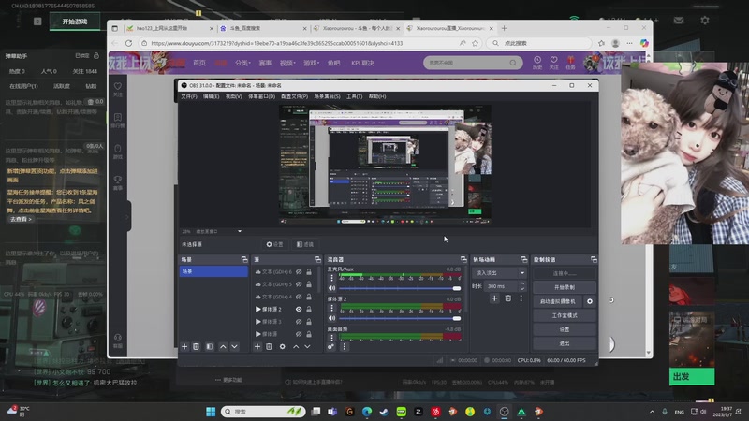
Task: Expand Douyu 分类 category dropdown
Action: click(x=242, y=63)
